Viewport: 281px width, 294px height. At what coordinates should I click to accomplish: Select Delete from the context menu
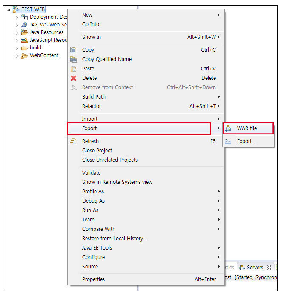(x=146, y=78)
